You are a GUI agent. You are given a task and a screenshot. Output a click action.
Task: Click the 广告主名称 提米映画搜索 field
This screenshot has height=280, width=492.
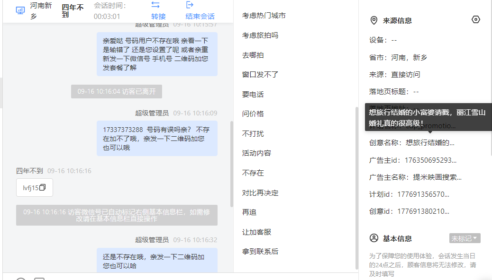415,177
